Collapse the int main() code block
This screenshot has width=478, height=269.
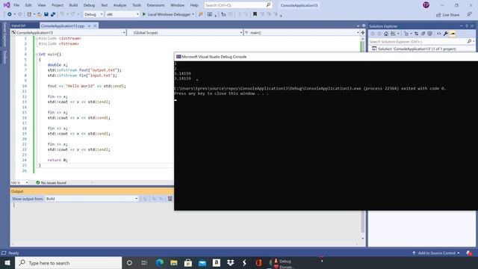pyautogui.click(x=37, y=55)
